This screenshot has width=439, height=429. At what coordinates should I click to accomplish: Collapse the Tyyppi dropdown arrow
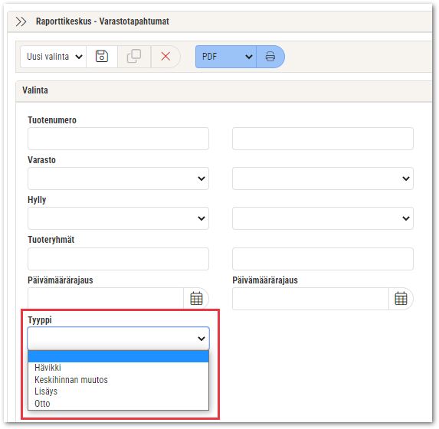coord(201,339)
